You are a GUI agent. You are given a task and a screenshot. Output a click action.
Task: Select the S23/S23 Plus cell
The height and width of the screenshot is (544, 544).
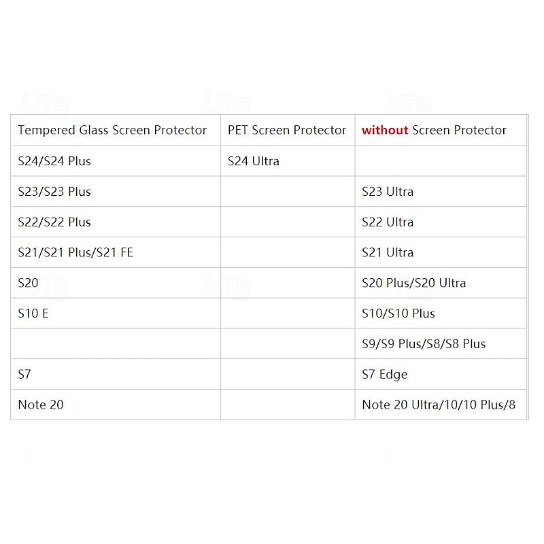point(54,192)
